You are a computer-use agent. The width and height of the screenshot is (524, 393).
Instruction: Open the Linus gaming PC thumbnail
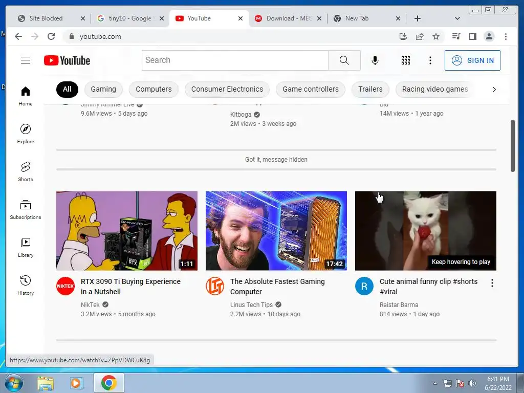pos(276,231)
